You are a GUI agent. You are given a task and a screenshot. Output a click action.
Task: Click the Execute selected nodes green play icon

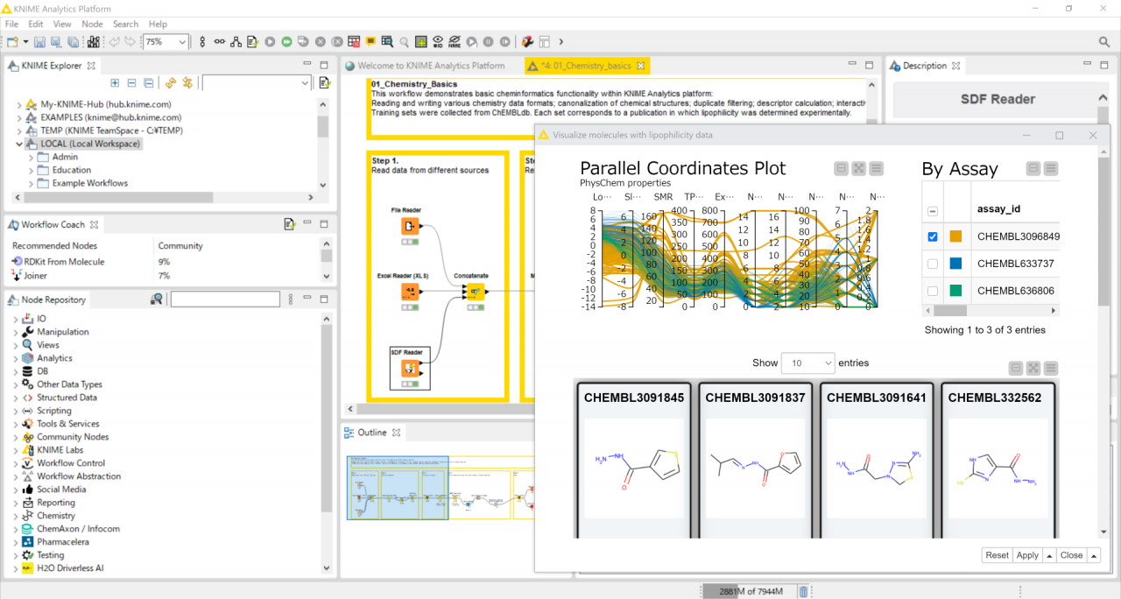270,41
